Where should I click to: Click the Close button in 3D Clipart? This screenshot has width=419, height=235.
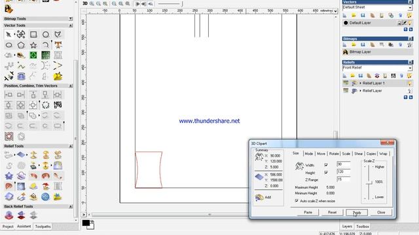pyautogui.click(x=381, y=212)
